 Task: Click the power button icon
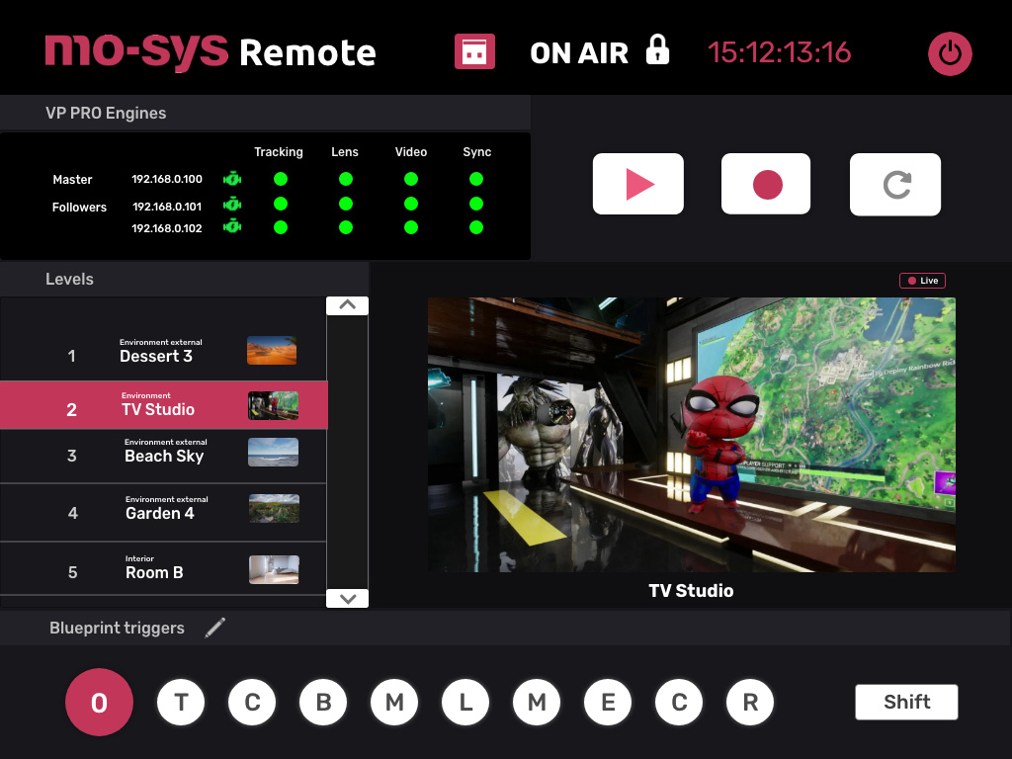click(x=950, y=53)
